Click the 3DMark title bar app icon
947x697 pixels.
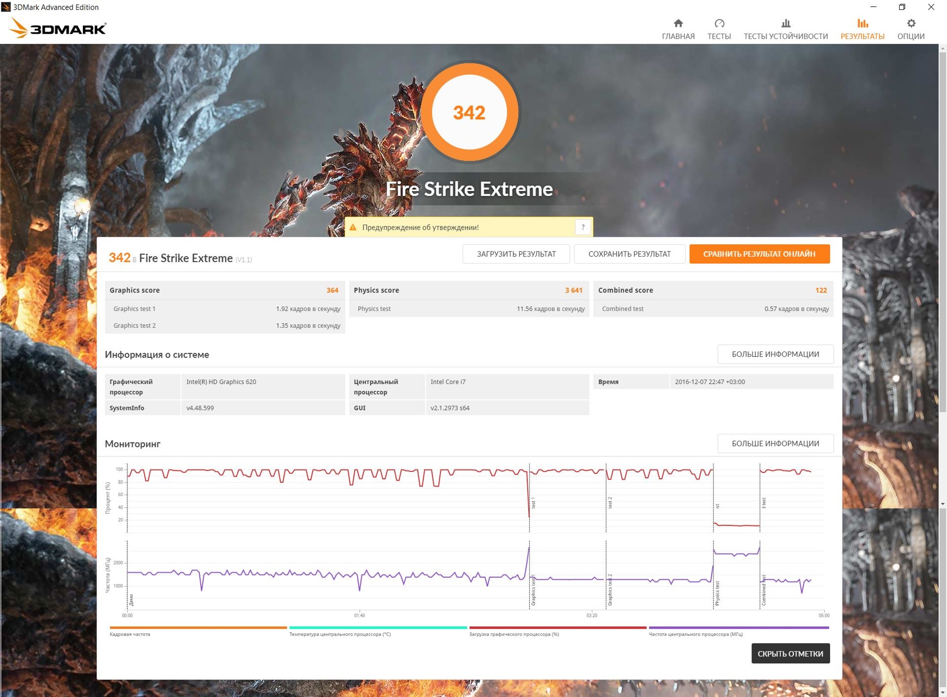coord(6,7)
